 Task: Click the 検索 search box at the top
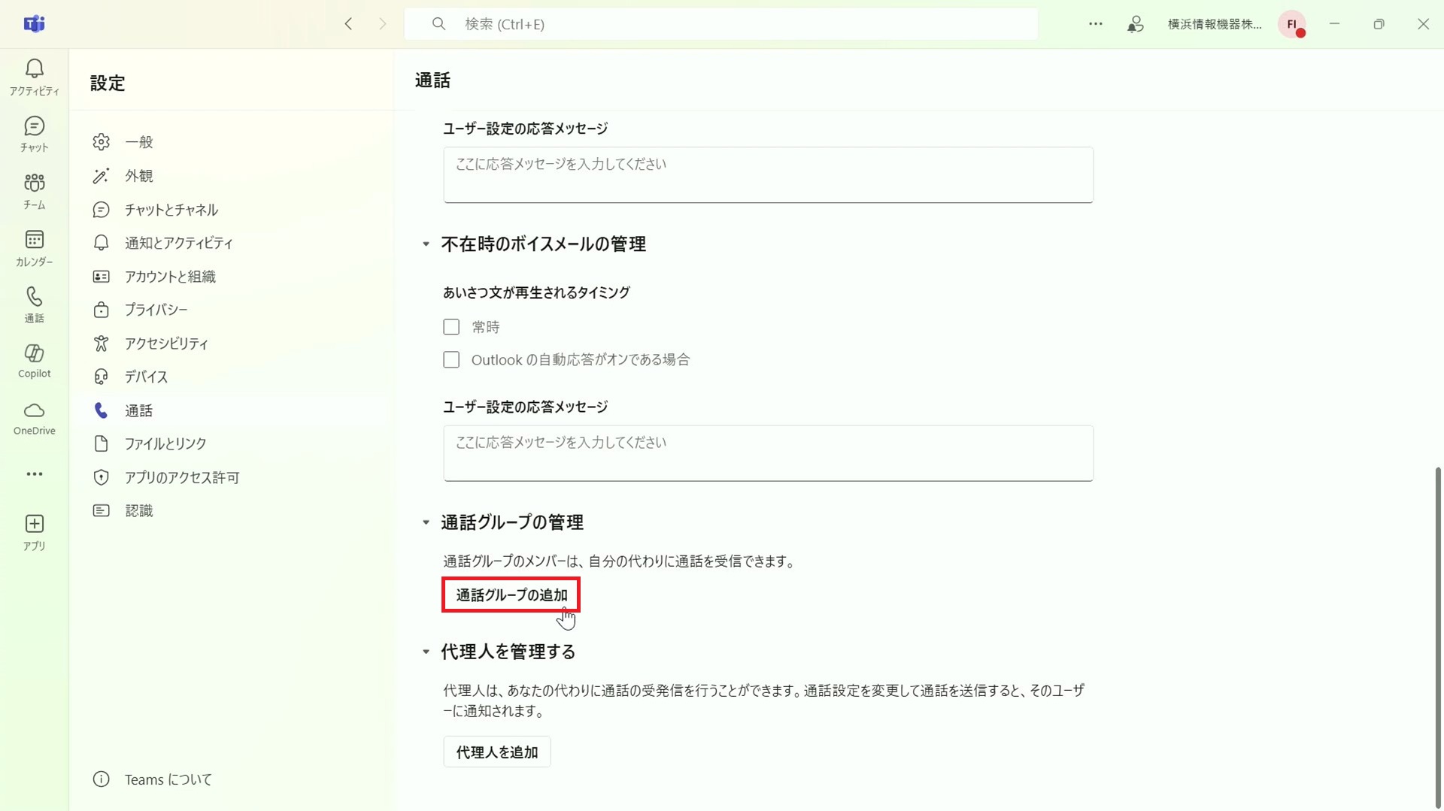[x=721, y=24]
